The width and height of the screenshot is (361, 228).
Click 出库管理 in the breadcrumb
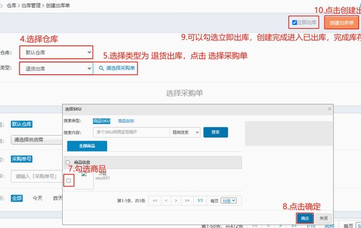point(31,5)
